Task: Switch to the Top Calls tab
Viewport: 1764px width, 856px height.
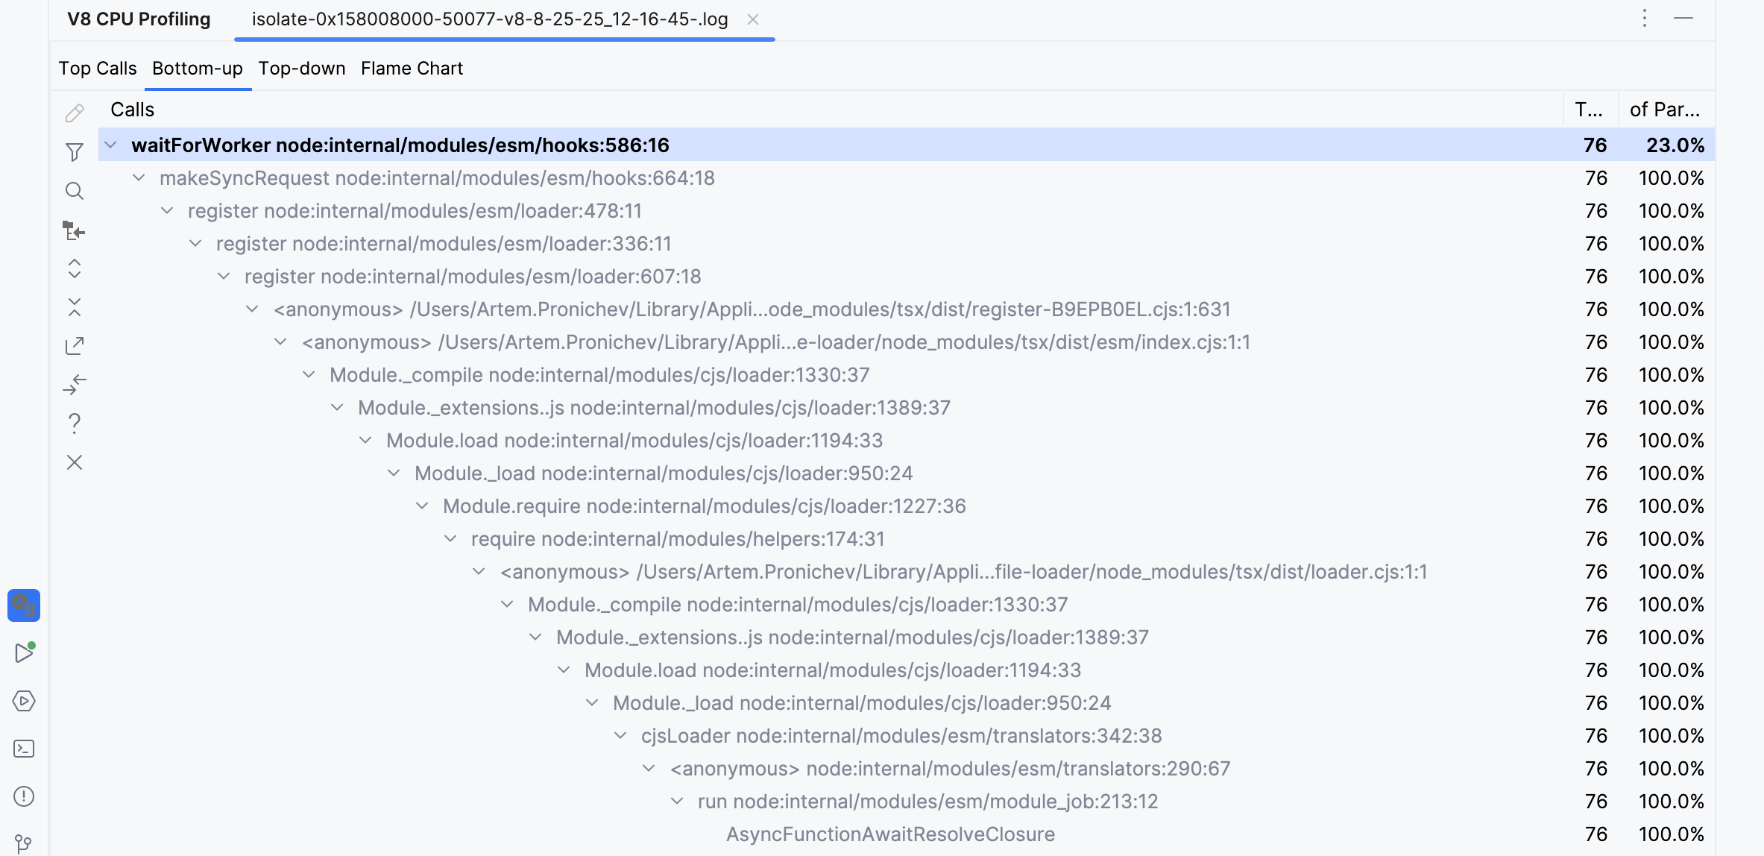Action: coord(98,68)
